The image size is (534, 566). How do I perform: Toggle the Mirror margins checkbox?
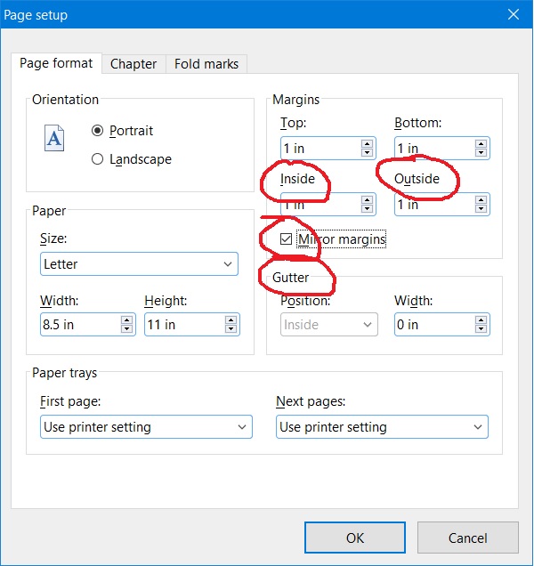pos(286,239)
